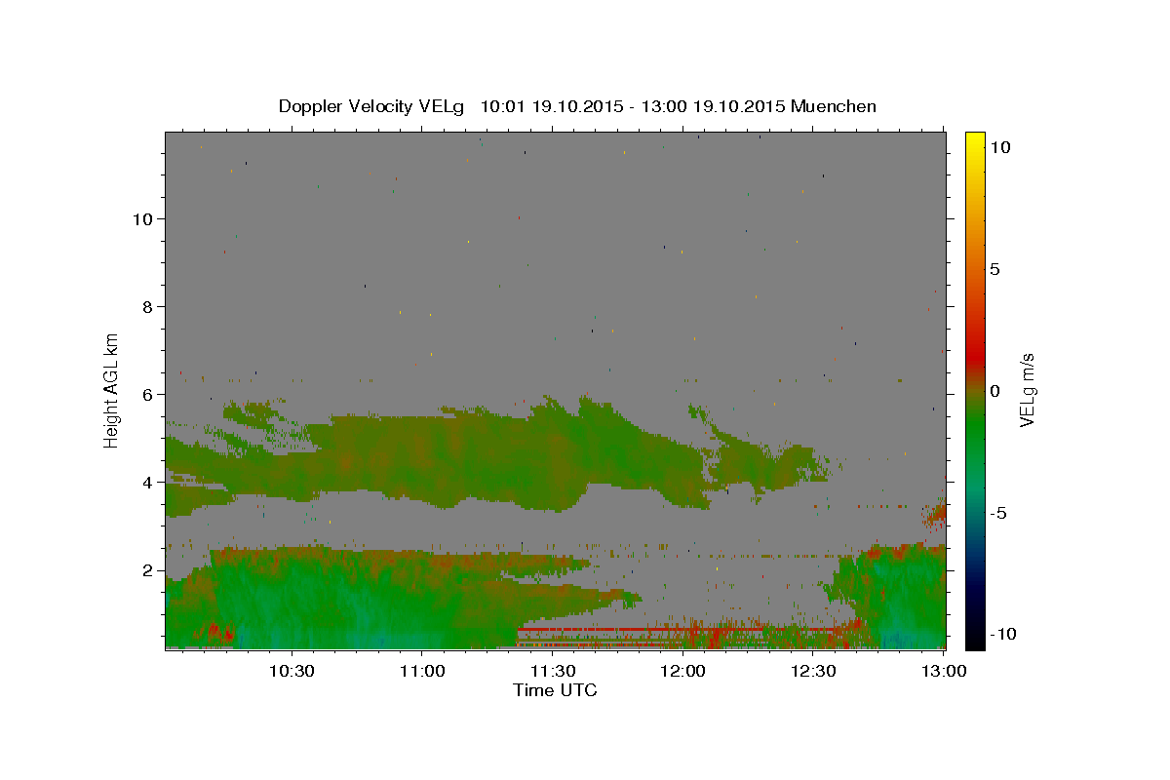Click the 'Muenchen' location in the title
Viewport: 1170px width, 780px height.
coord(834,106)
